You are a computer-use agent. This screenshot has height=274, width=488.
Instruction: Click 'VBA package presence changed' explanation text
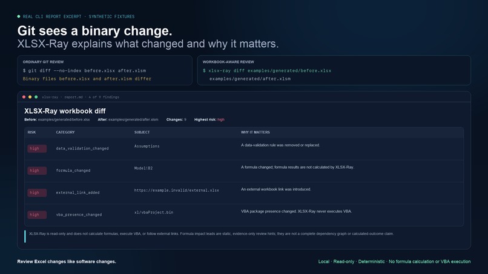point(296,212)
